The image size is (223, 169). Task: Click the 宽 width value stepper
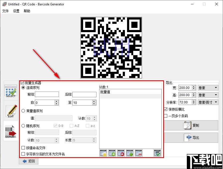[194, 88]
